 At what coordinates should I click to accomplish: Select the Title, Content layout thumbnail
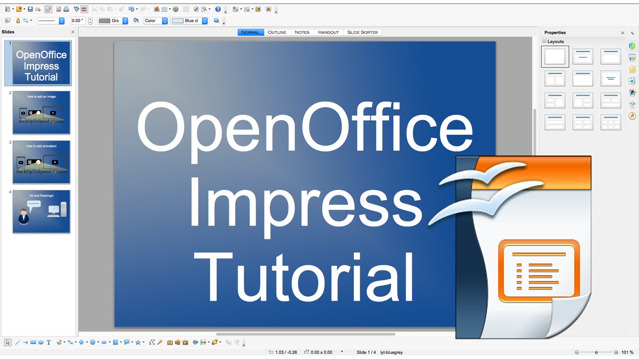click(x=611, y=56)
